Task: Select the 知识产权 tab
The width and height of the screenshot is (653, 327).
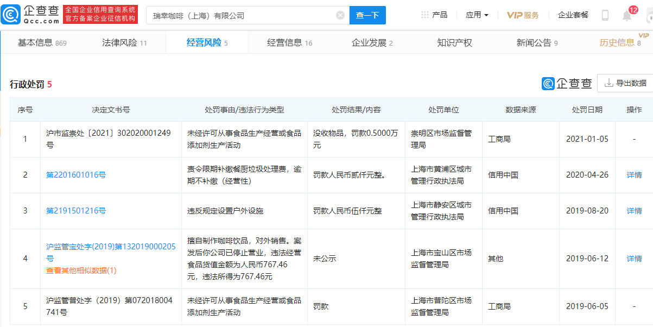Action: click(x=454, y=42)
